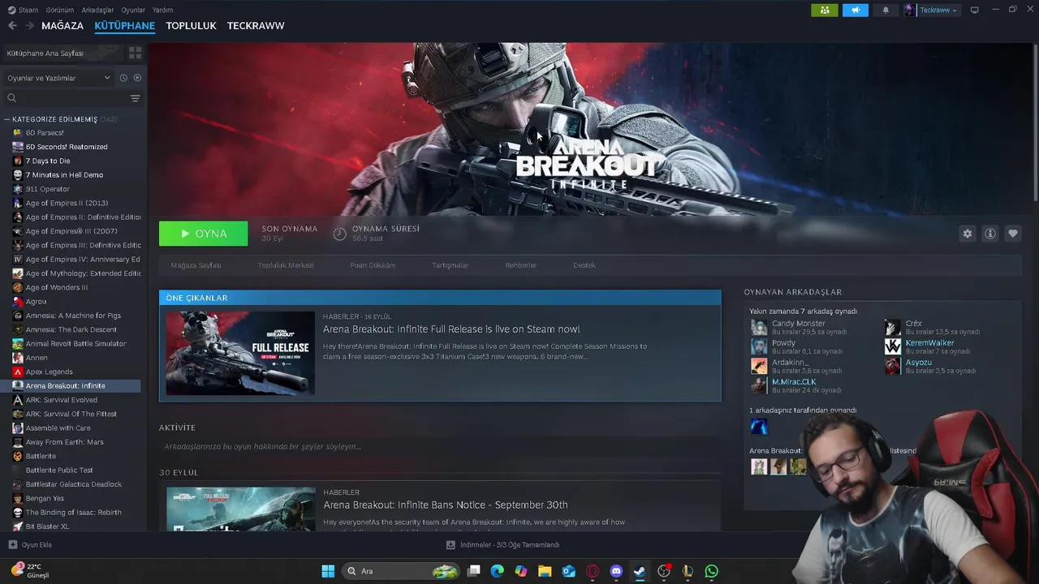Open Discord from the taskbar
The height and width of the screenshot is (584, 1039).
pyautogui.click(x=616, y=571)
